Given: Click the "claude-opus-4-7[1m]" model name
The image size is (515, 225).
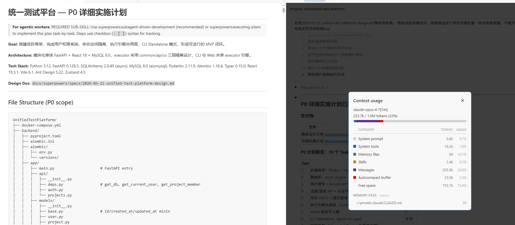Looking at the screenshot, I should 370,110.
